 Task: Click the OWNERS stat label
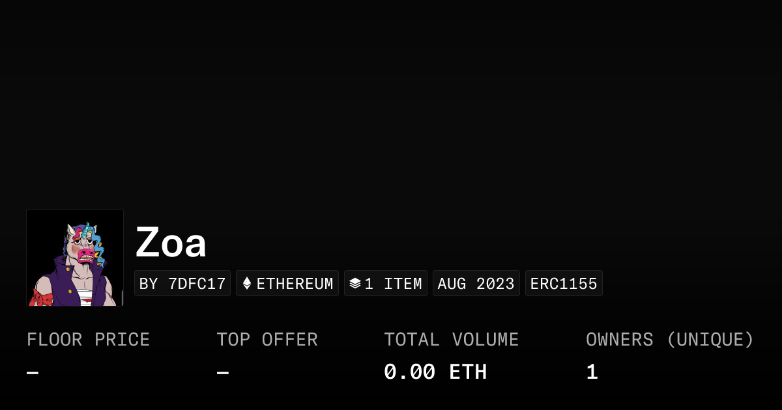click(619, 340)
